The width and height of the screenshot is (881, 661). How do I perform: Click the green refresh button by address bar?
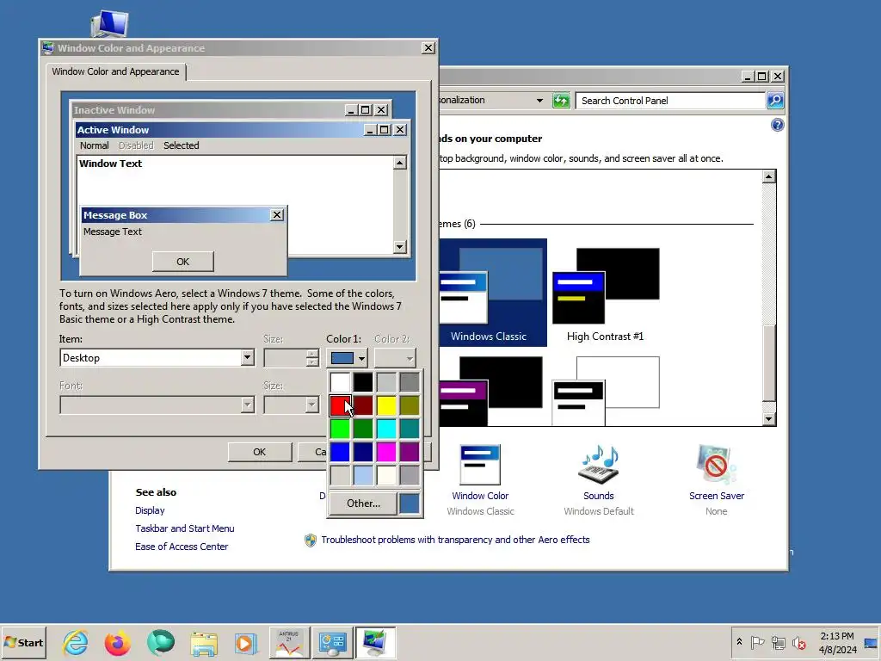click(561, 101)
